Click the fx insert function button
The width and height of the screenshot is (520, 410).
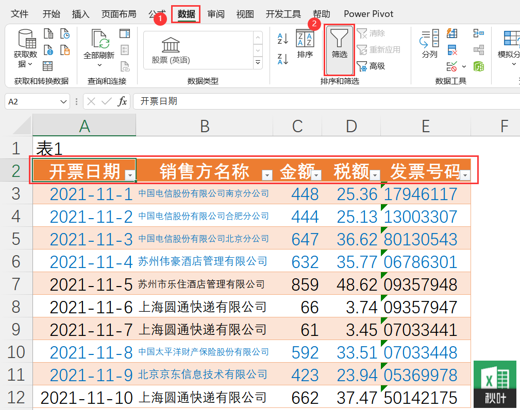click(122, 101)
